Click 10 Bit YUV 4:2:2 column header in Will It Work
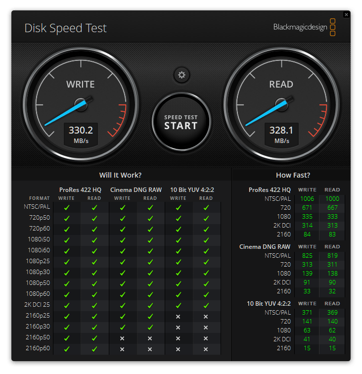 coord(192,190)
